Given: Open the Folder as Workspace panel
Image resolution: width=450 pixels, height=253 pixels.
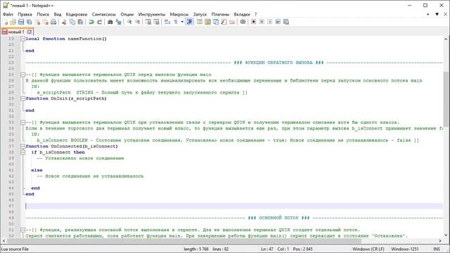Looking at the screenshot, I should point(232,22).
